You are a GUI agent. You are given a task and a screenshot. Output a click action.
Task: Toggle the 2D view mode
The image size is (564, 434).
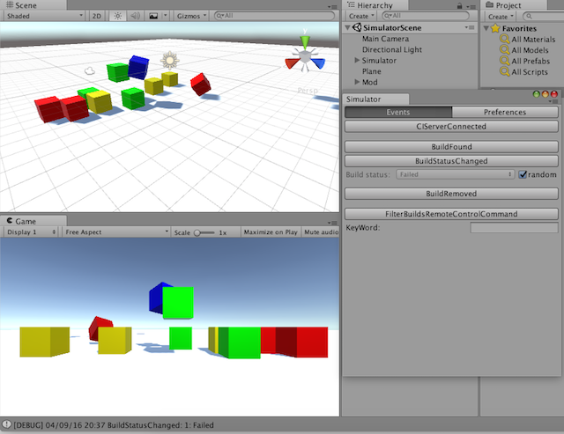(97, 16)
